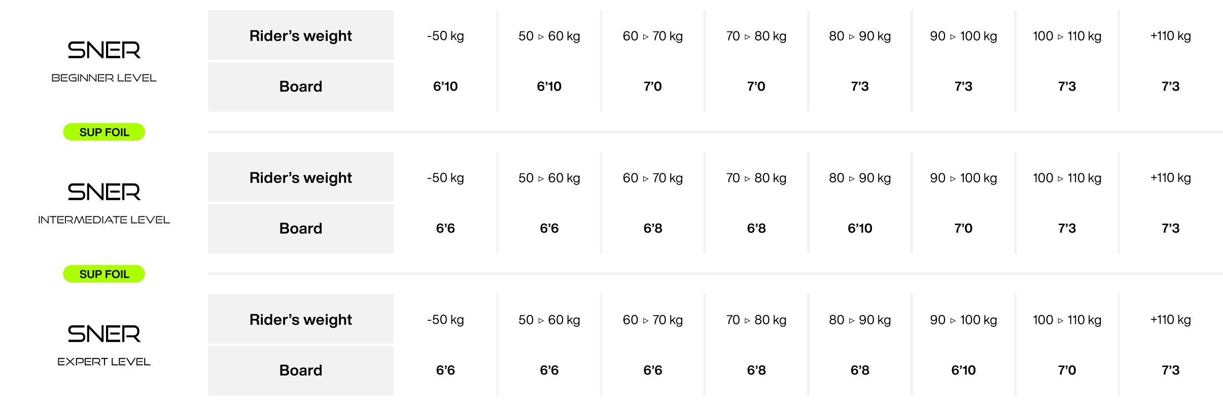The height and width of the screenshot is (406, 1223).
Task: Click Beginner 7'3 under +110 kg
Action: (1170, 86)
